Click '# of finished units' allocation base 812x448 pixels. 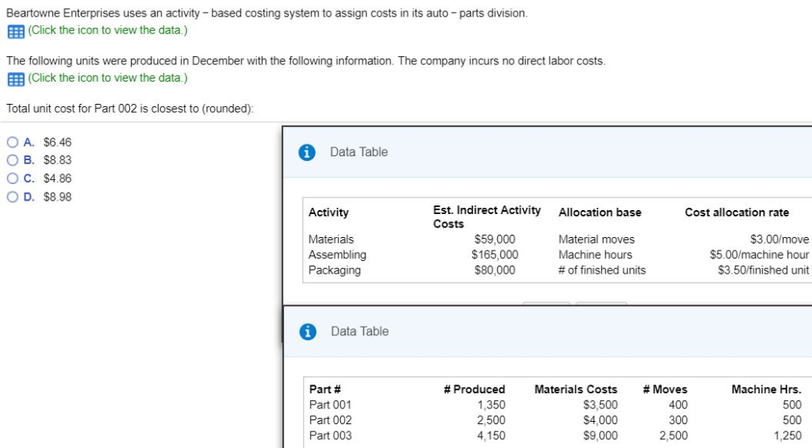tap(602, 270)
